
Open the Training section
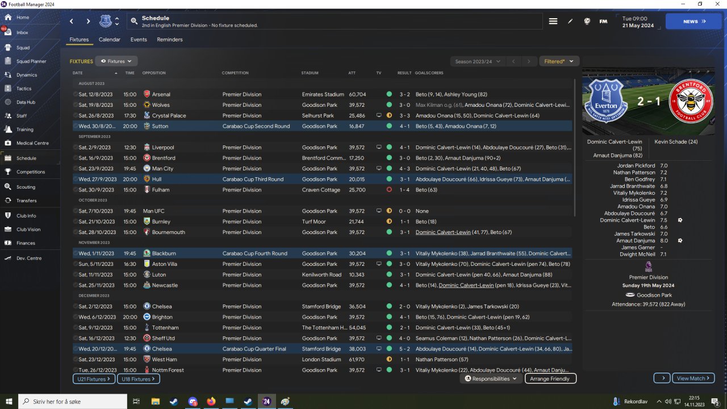24,130
